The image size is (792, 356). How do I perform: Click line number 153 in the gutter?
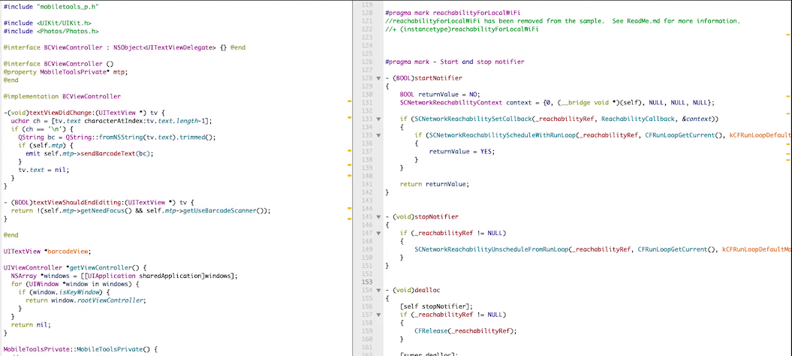(367, 282)
